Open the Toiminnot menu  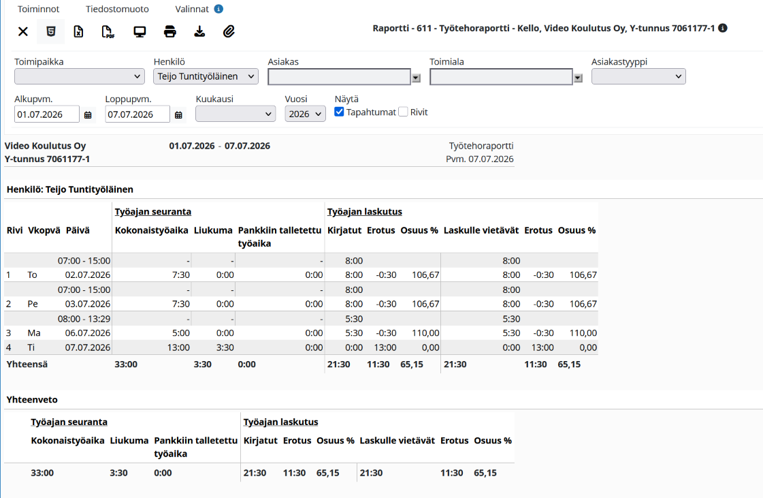[38, 9]
